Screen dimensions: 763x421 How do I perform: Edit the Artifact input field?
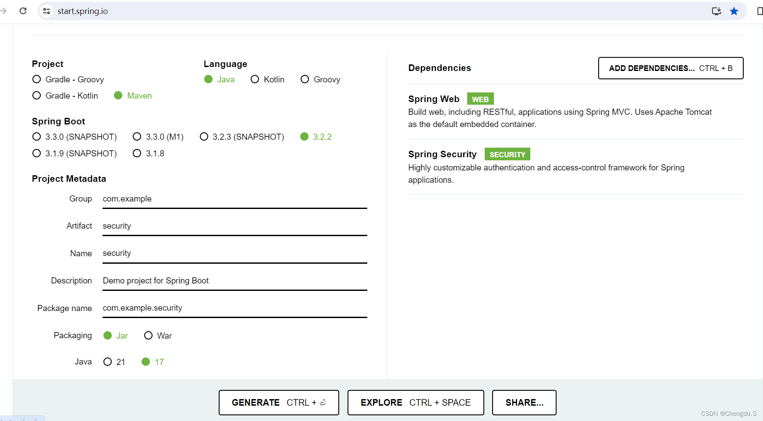click(235, 226)
